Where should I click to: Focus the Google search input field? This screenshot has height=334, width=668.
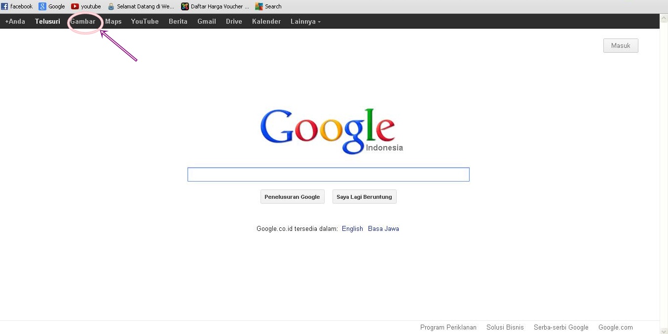click(x=328, y=175)
